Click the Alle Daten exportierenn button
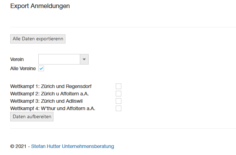 tap(38, 39)
